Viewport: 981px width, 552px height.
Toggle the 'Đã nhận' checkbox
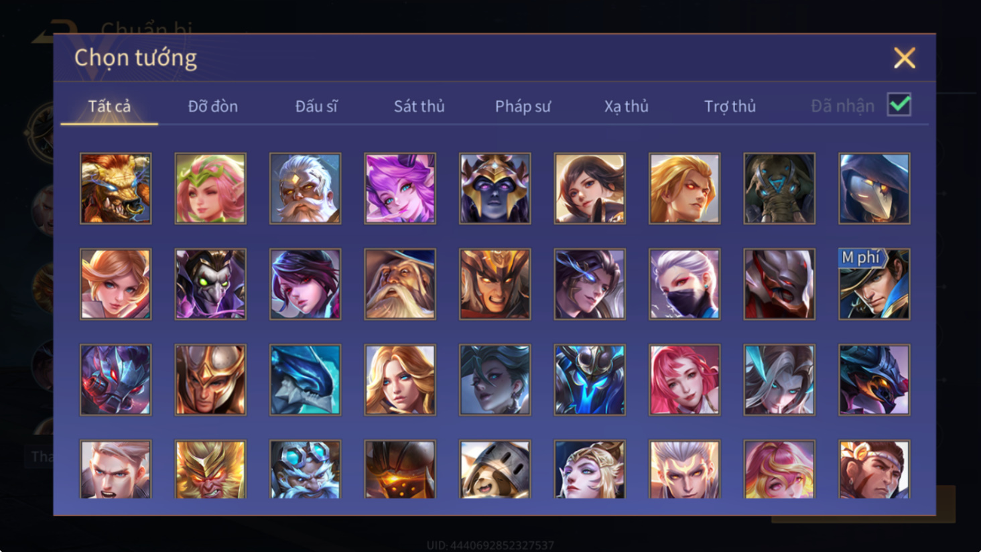click(899, 105)
